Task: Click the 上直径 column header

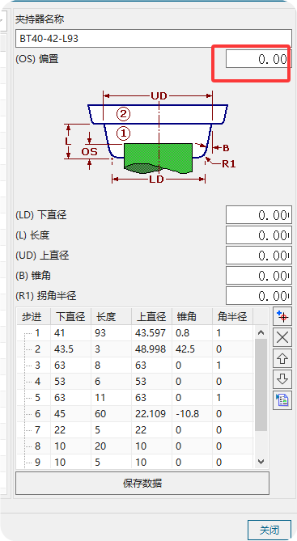Action: point(151,317)
